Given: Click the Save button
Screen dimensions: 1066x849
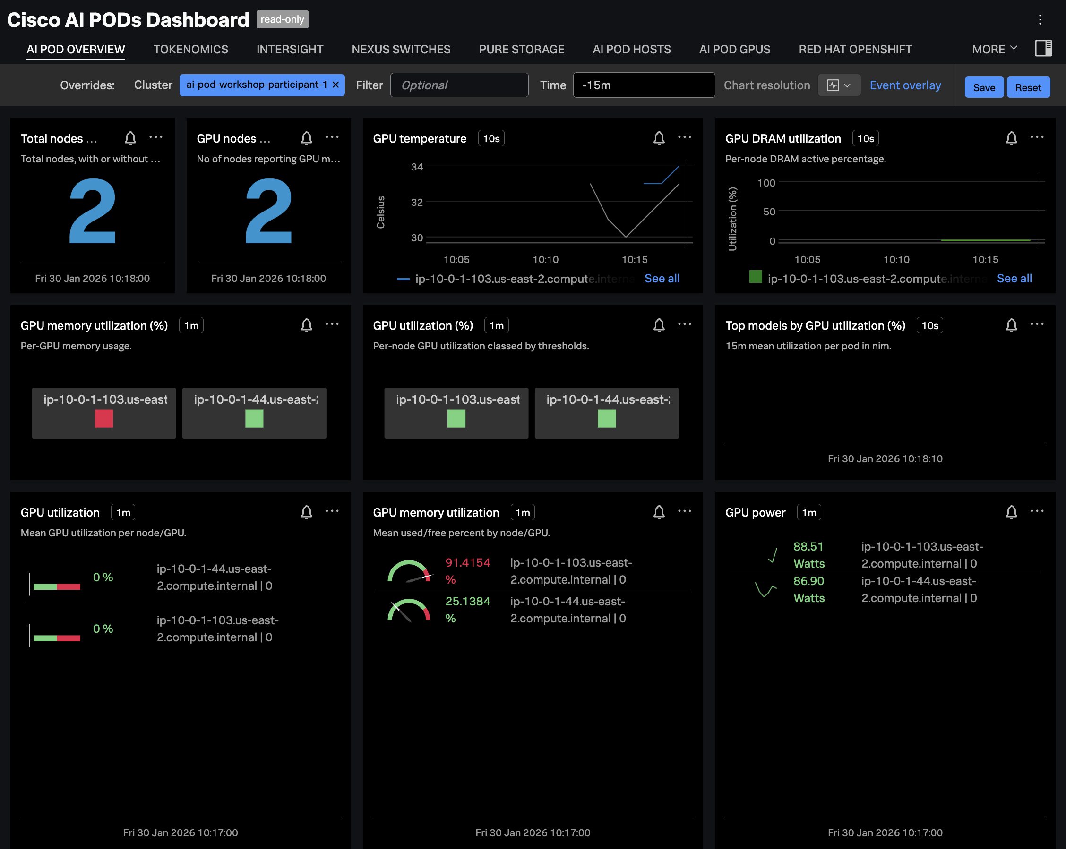Looking at the screenshot, I should click(984, 87).
